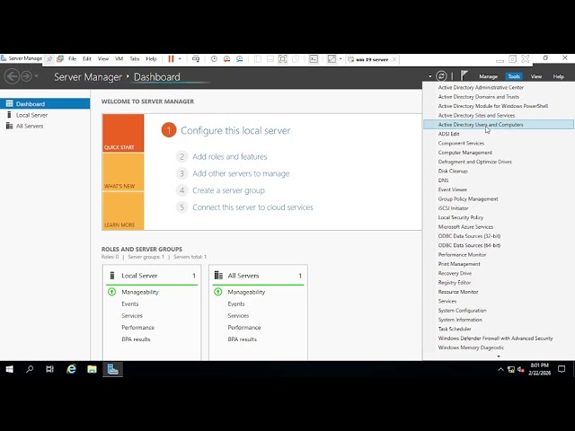Open Registry Editor

pyautogui.click(x=455, y=283)
